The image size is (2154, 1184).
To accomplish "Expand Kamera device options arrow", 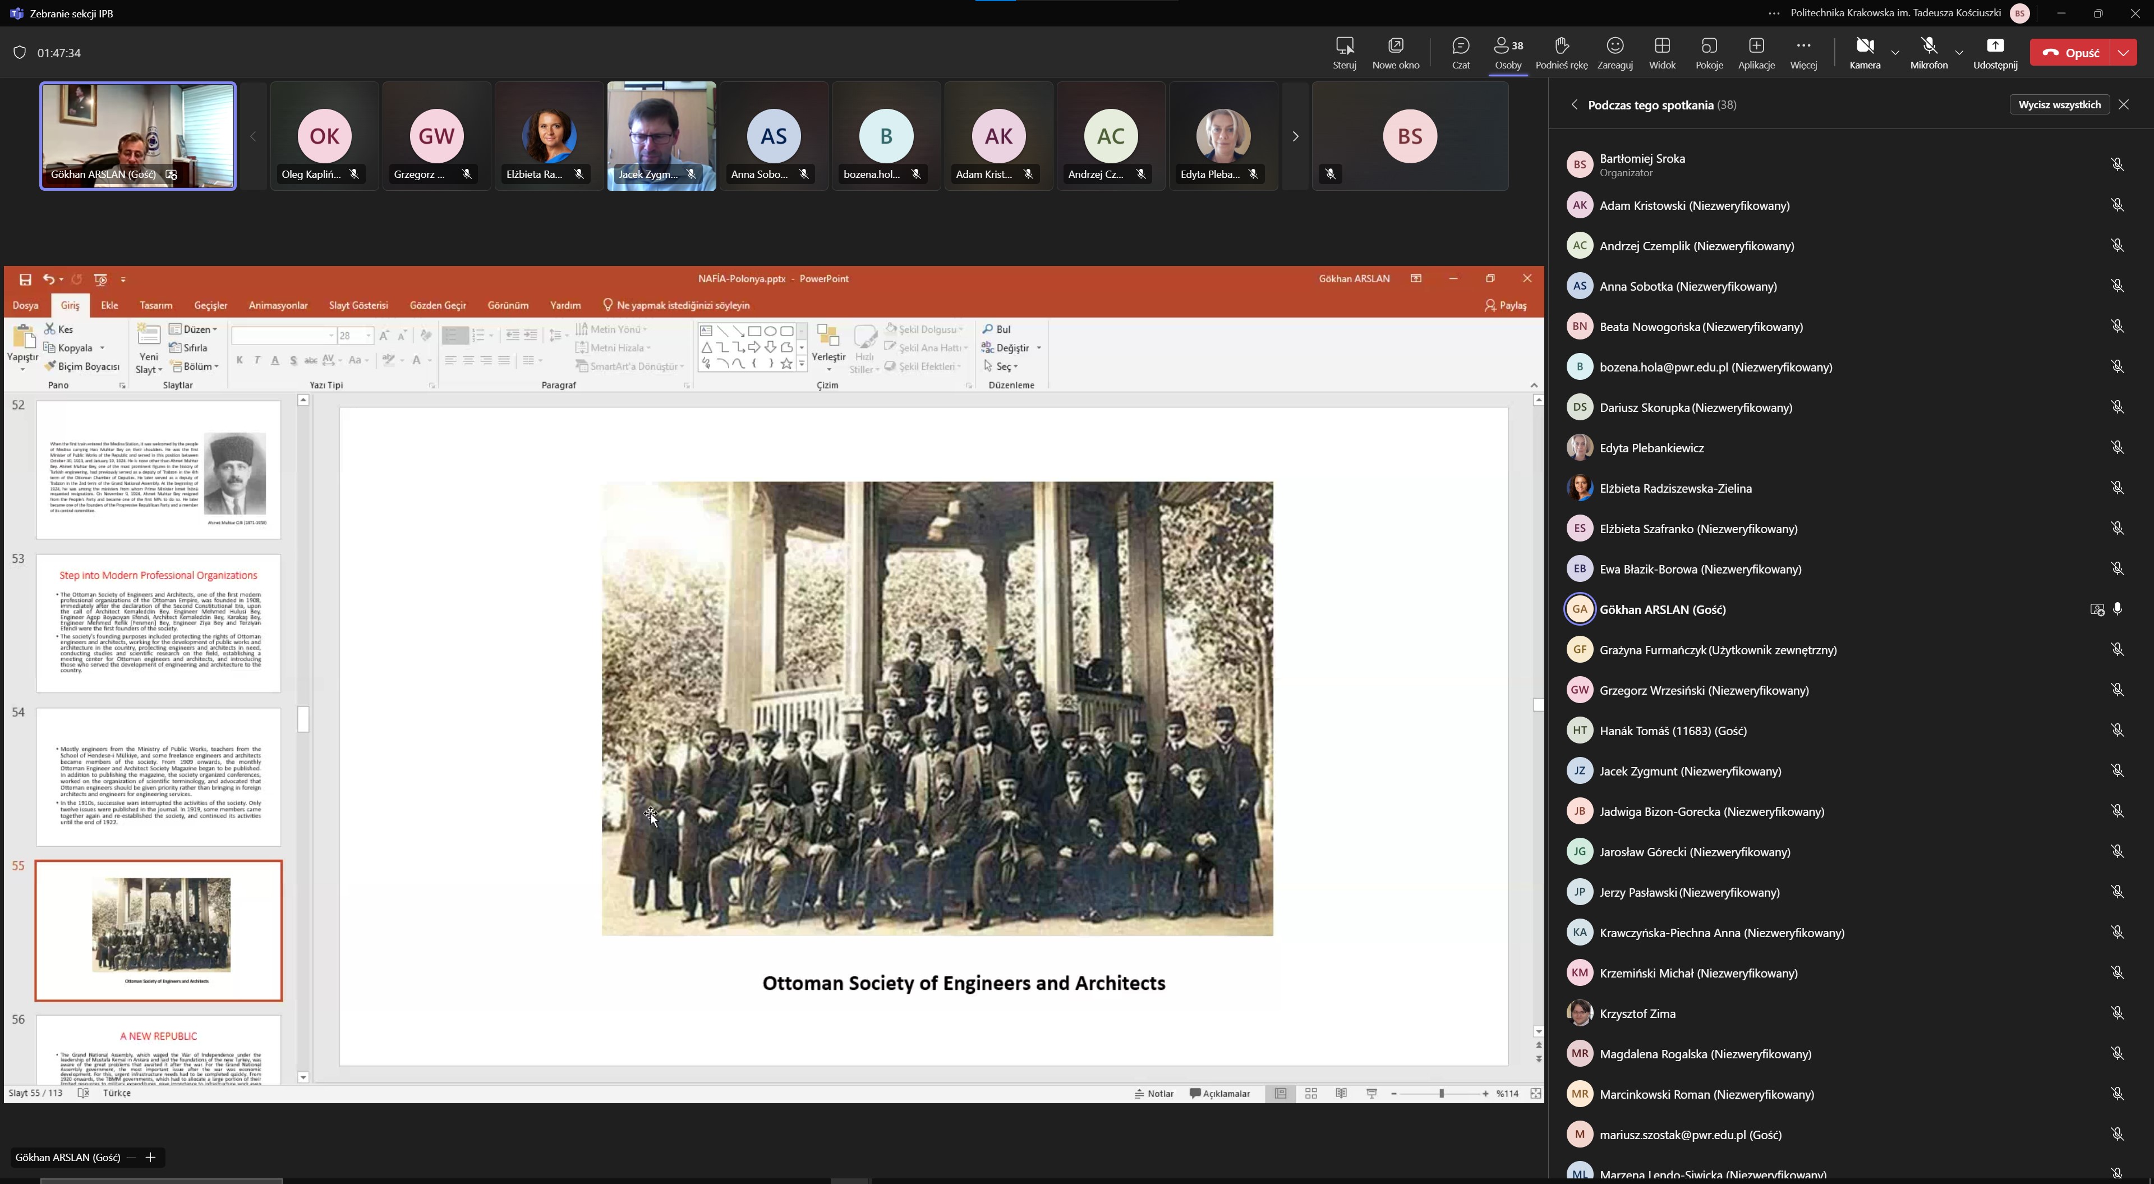I will (x=1895, y=53).
